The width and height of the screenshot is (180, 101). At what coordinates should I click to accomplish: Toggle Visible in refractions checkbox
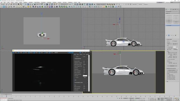click(x=168, y=77)
